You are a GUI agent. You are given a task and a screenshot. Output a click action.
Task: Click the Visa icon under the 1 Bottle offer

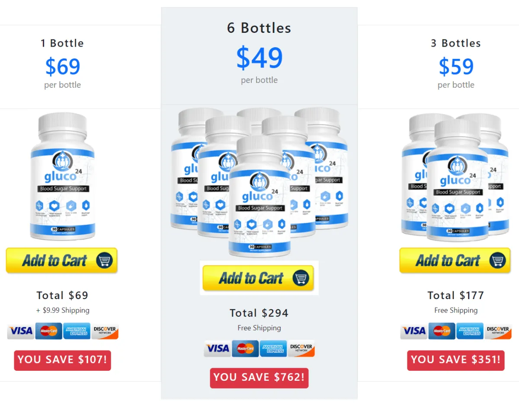click(x=20, y=331)
